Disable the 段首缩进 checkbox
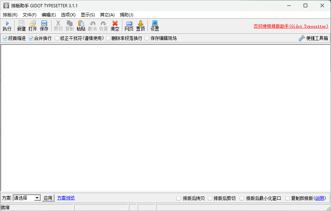This screenshot has height=211, width=331. click(x=5, y=38)
